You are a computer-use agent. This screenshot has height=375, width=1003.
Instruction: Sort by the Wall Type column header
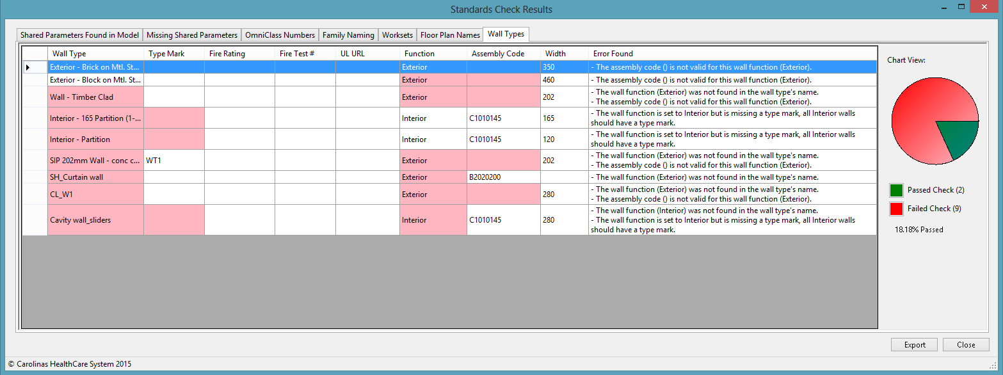(x=68, y=53)
